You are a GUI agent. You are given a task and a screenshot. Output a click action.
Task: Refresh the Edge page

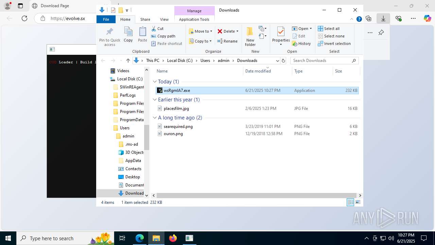pos(24,18)
